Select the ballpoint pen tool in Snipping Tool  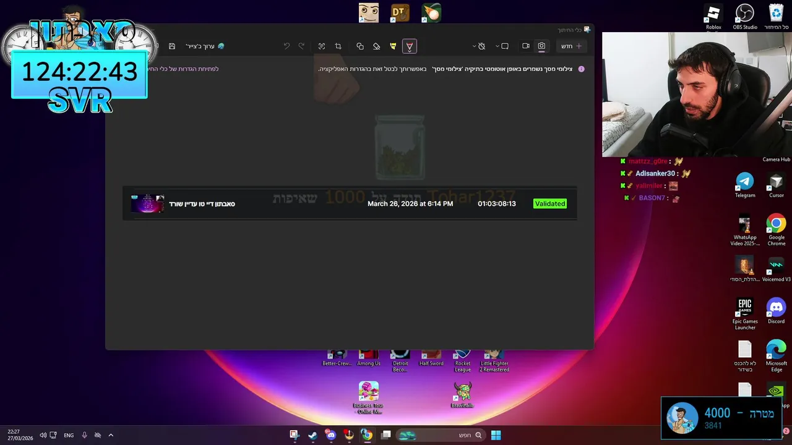point(409,46)
